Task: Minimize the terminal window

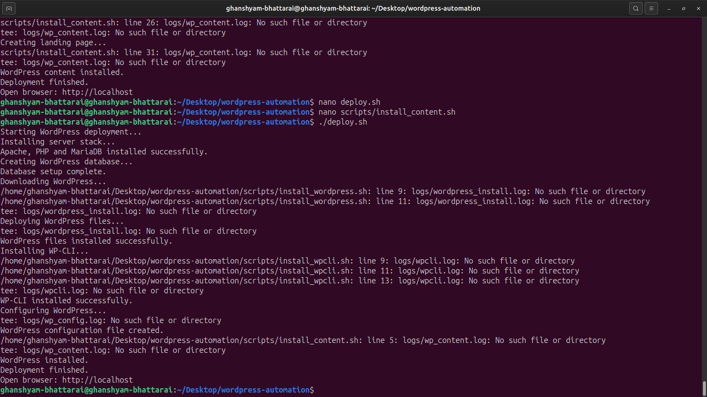Action: [669, 8]
